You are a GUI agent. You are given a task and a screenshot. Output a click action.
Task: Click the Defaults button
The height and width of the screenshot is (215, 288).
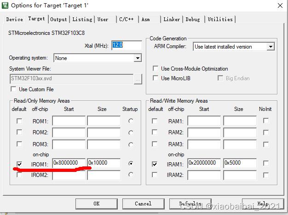pos(190,204)
